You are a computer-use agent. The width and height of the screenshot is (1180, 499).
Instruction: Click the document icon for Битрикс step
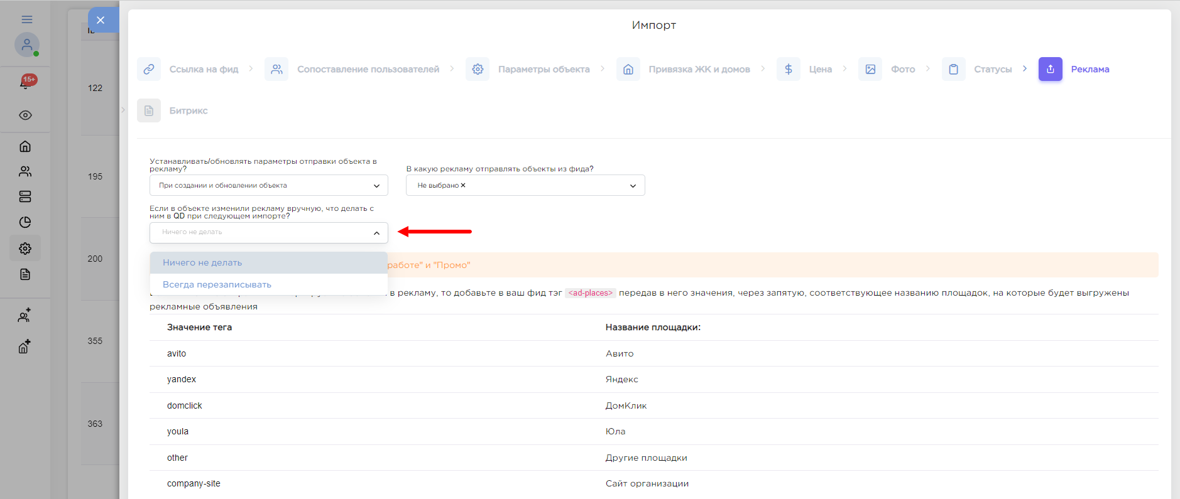tap(149, 110)
